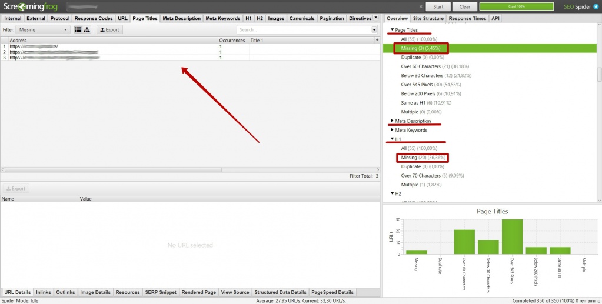Open the search options dropdown arrow
This screenshot has width=602, height=304.
[x=374, y=29]
